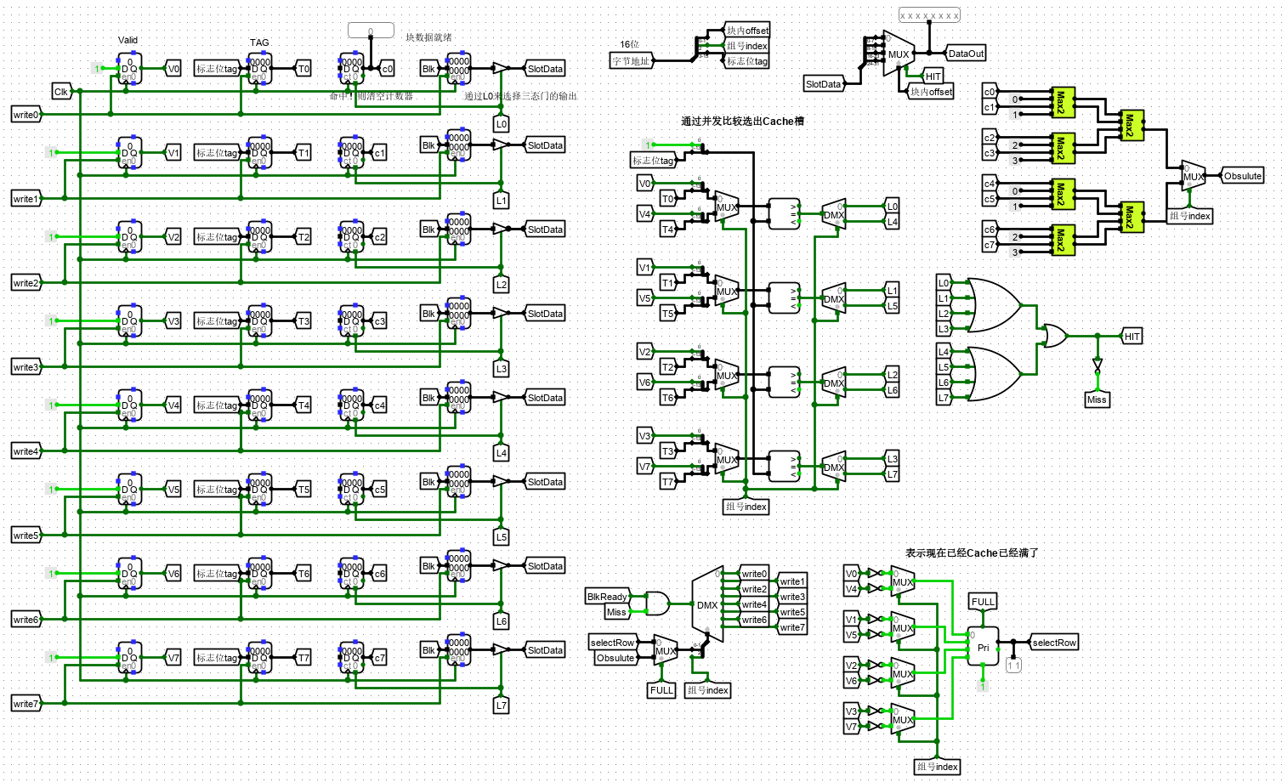This screenshot has width=1282, height=782.
Task: Click the 组号index tunnel under the Obsulute MUX
Action: tap(1189, 216)
